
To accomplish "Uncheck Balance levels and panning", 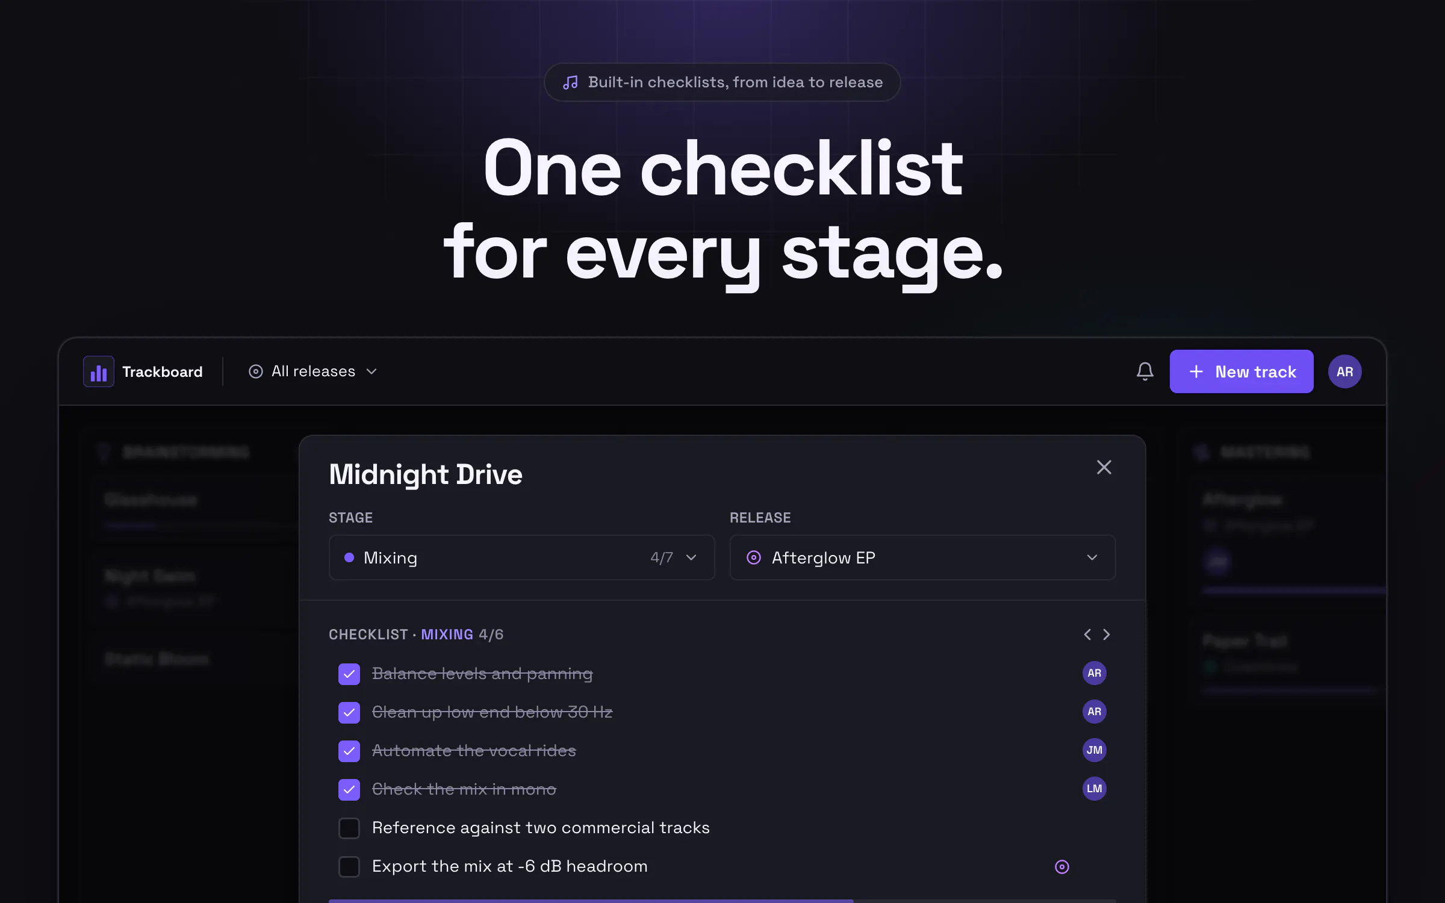I will pyautogui.click(x=349, y=674).
